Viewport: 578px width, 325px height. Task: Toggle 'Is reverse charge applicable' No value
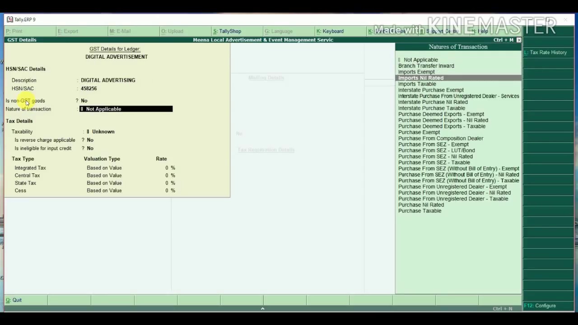(90, 140)
